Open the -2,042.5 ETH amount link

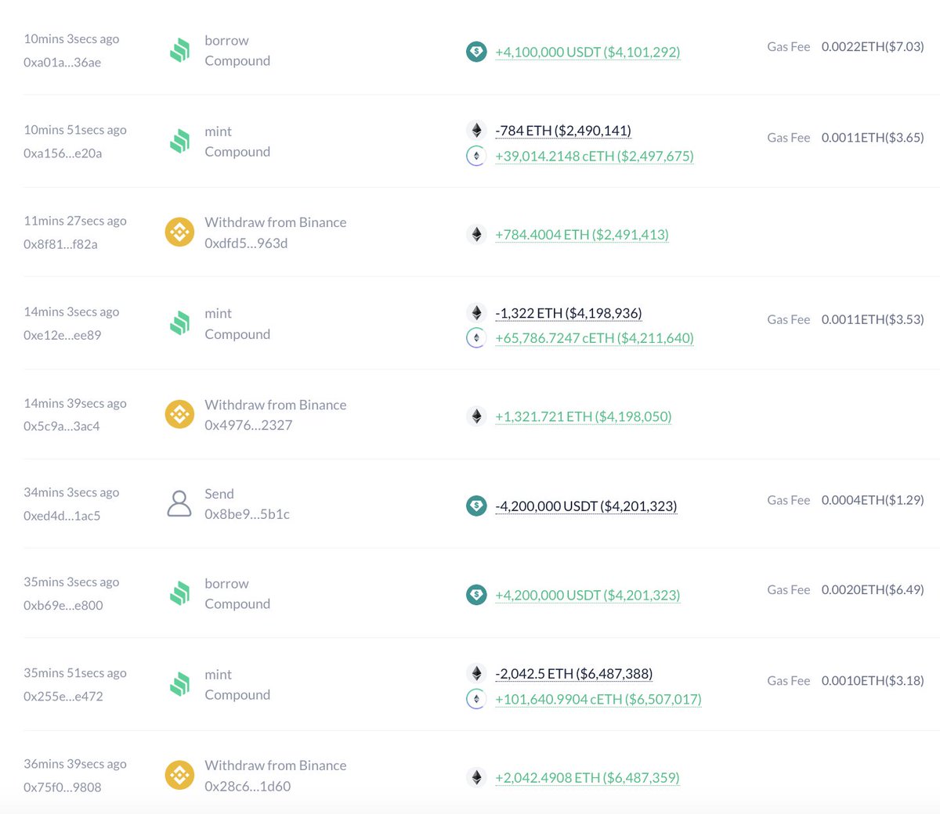pos(574,674)
